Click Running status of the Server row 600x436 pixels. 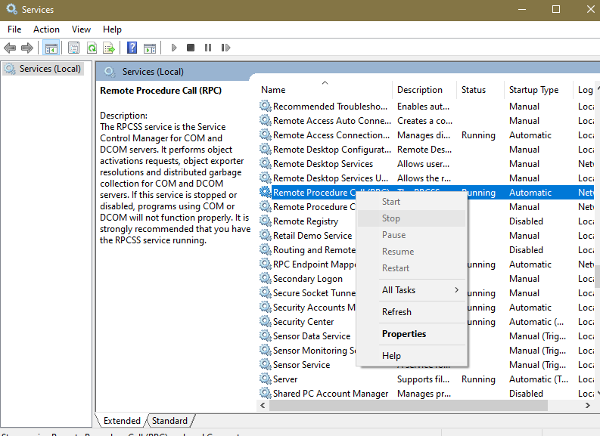[478, 379]
